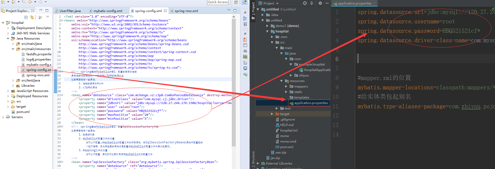495x169 pixels.
Task: Close the spring-config.xml tab
Action: (165, 11)
